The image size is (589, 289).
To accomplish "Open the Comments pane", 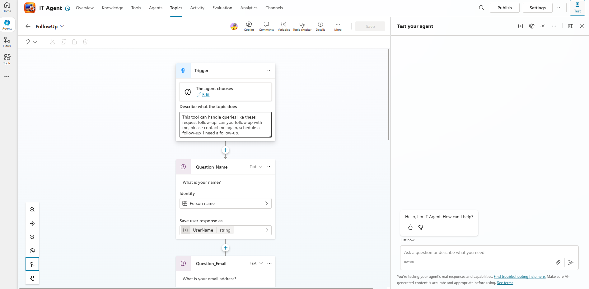I will [x=266, y=26].
